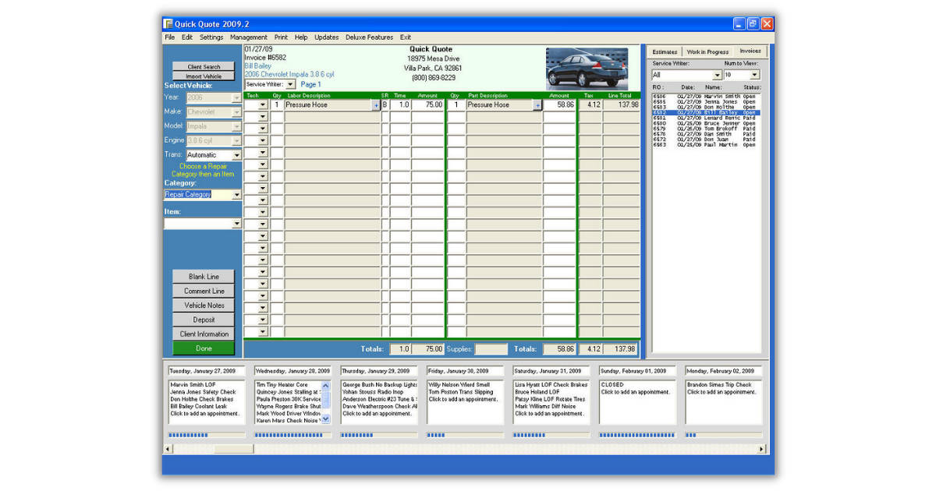The height and width of the screenshot is (491, 936).
Task: Insert a Comment Line into the invoice
Action: 203,291
